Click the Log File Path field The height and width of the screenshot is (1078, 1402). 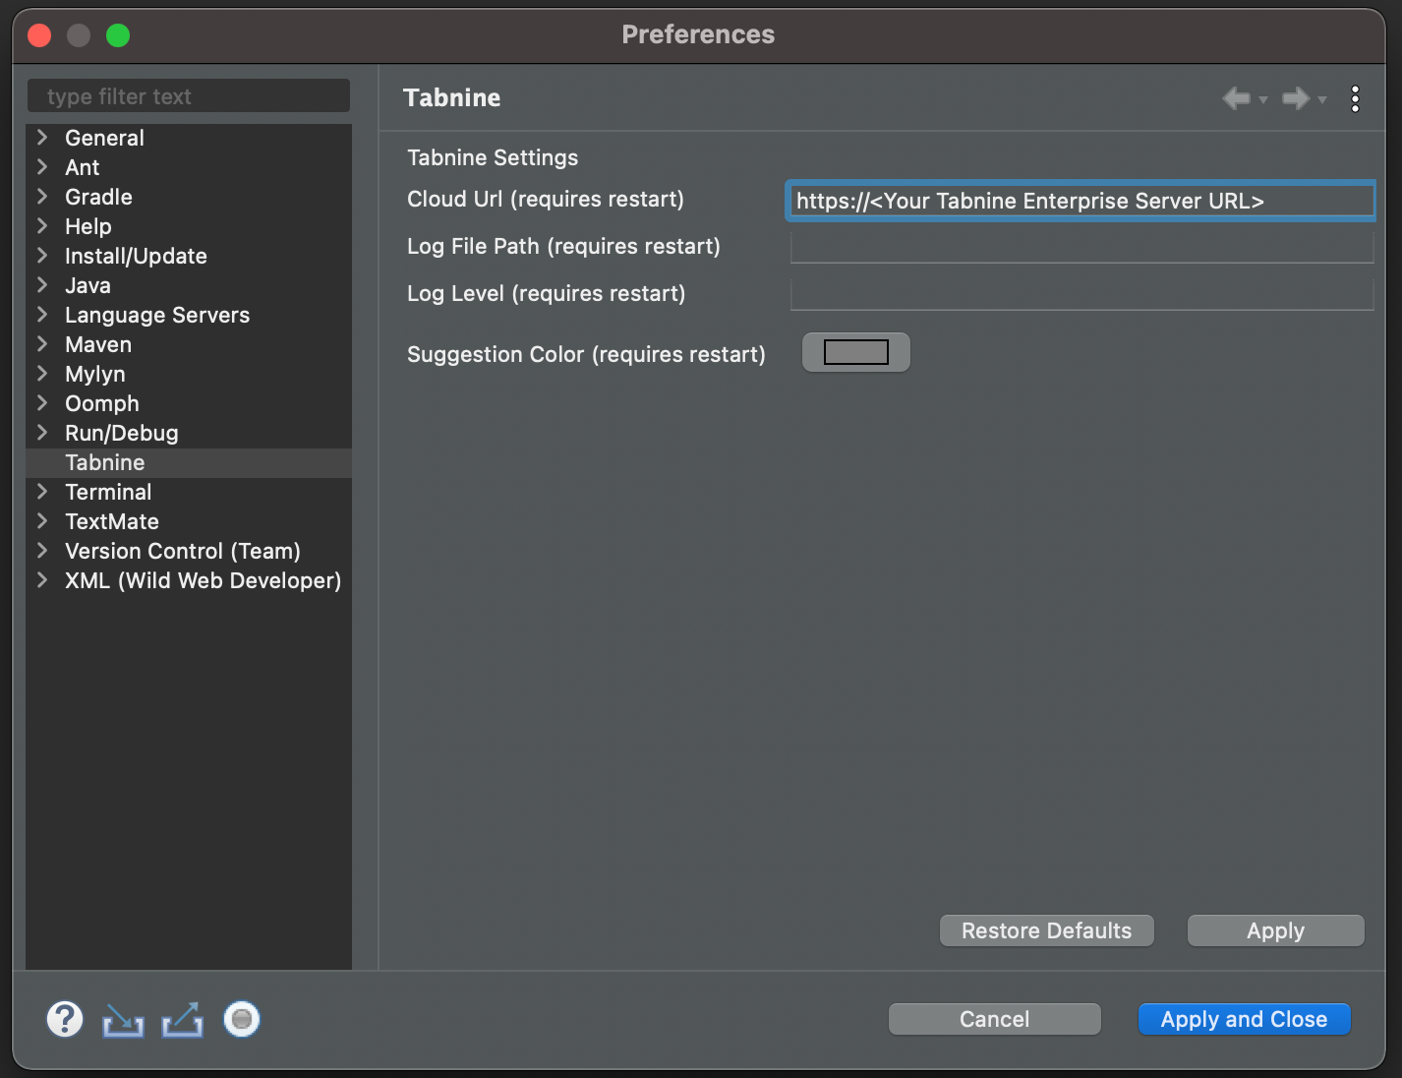(x=1081, y=247)
